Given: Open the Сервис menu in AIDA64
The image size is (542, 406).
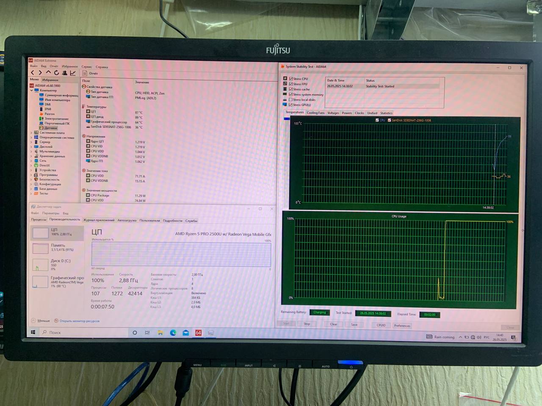Looking at the screenshot, I should tap(86, 67).
